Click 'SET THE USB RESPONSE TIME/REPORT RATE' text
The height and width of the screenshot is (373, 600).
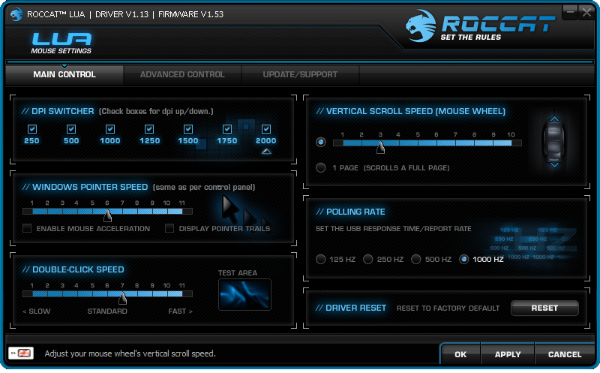click(393, 229)
